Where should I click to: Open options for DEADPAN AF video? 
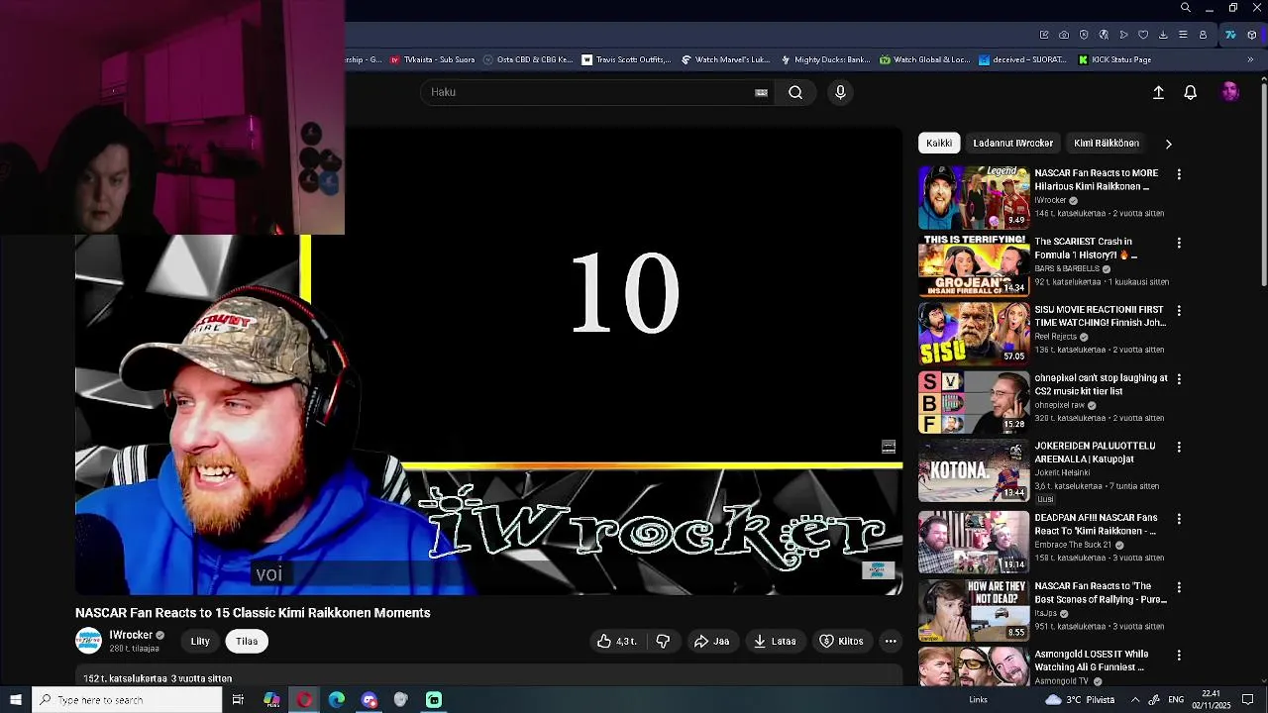pyautogui.click(x=1179, y=519)
